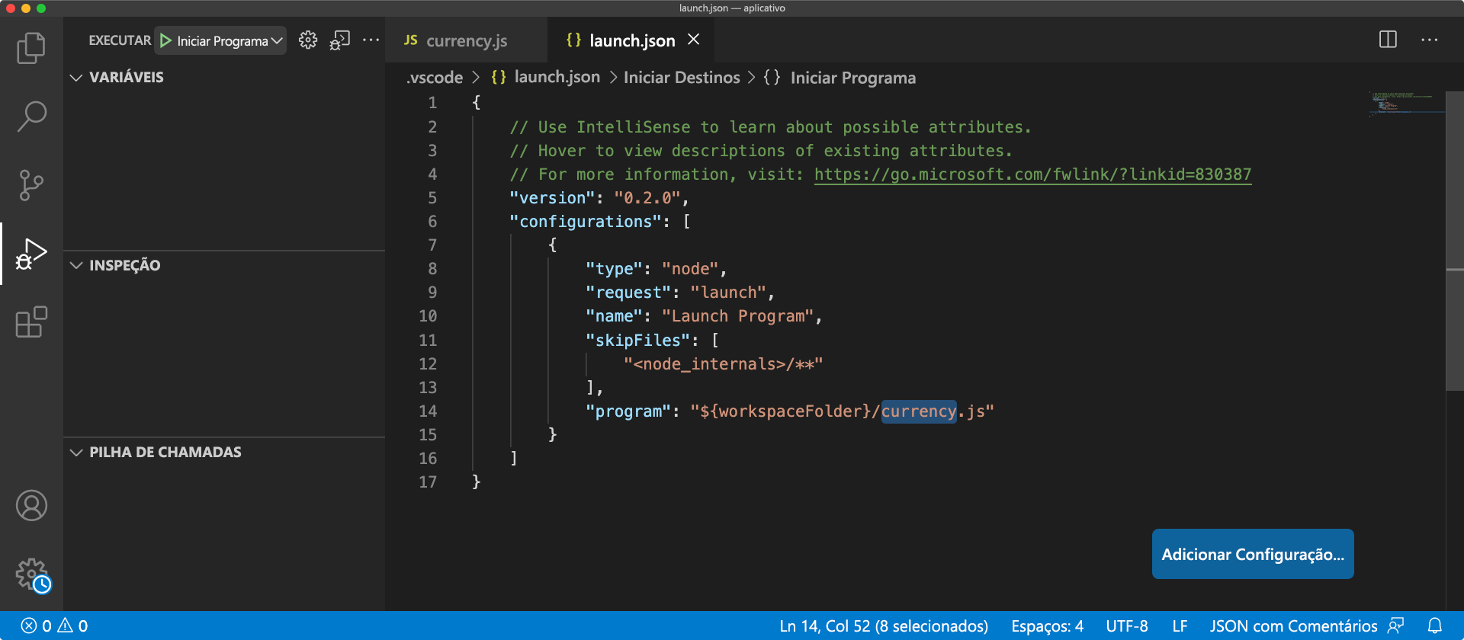Screen dimensions: 1464x640
Task: Change language mode JSON com Comentários
Action: coord(1293,626)
